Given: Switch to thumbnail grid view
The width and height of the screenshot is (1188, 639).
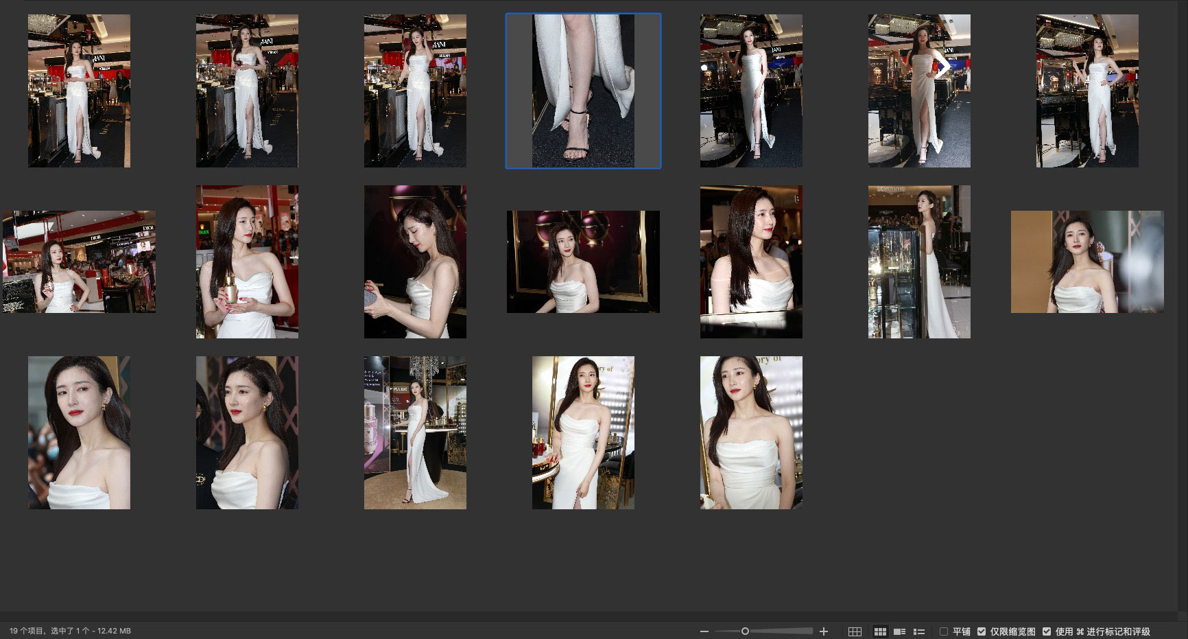Looking at the screenshot, I should pyautogui.click(x=880, y=631).
